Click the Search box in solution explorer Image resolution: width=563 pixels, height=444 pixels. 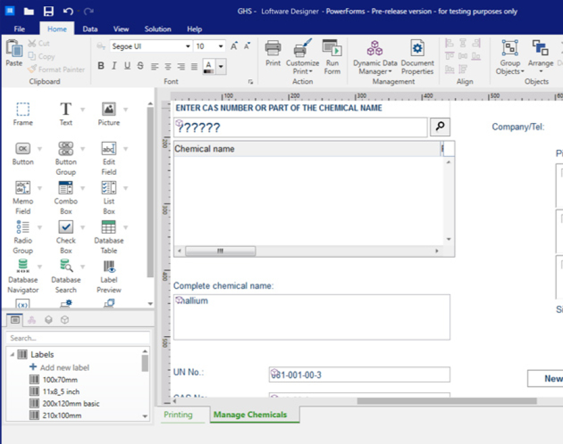[78, 338]
